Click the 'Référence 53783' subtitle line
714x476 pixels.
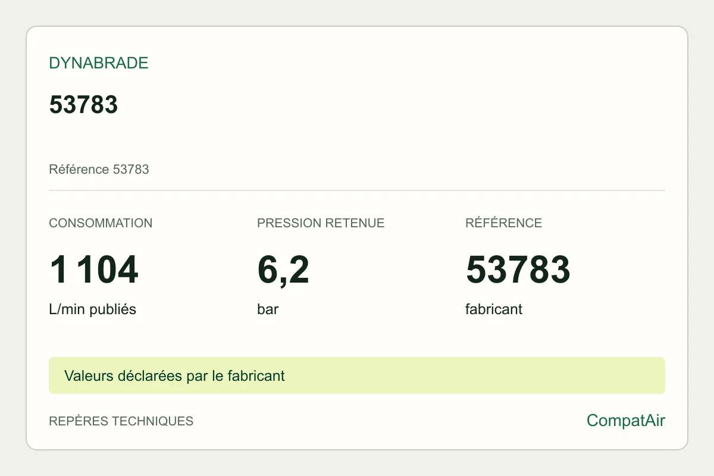(99, 170)
